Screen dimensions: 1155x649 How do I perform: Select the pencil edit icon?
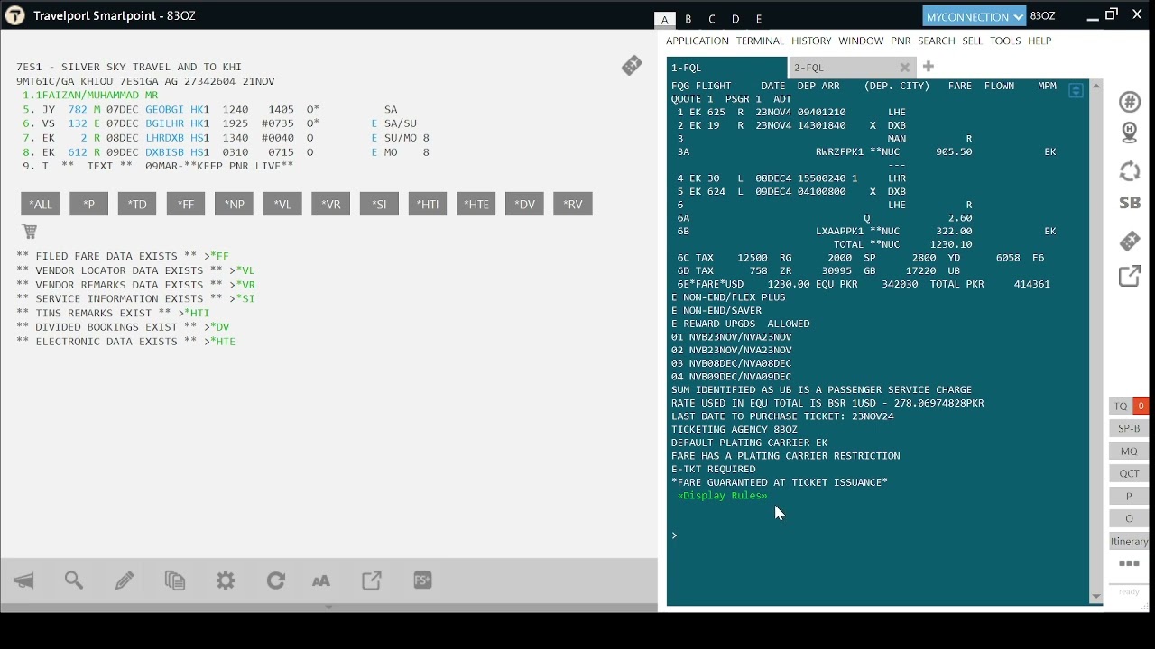125,581
